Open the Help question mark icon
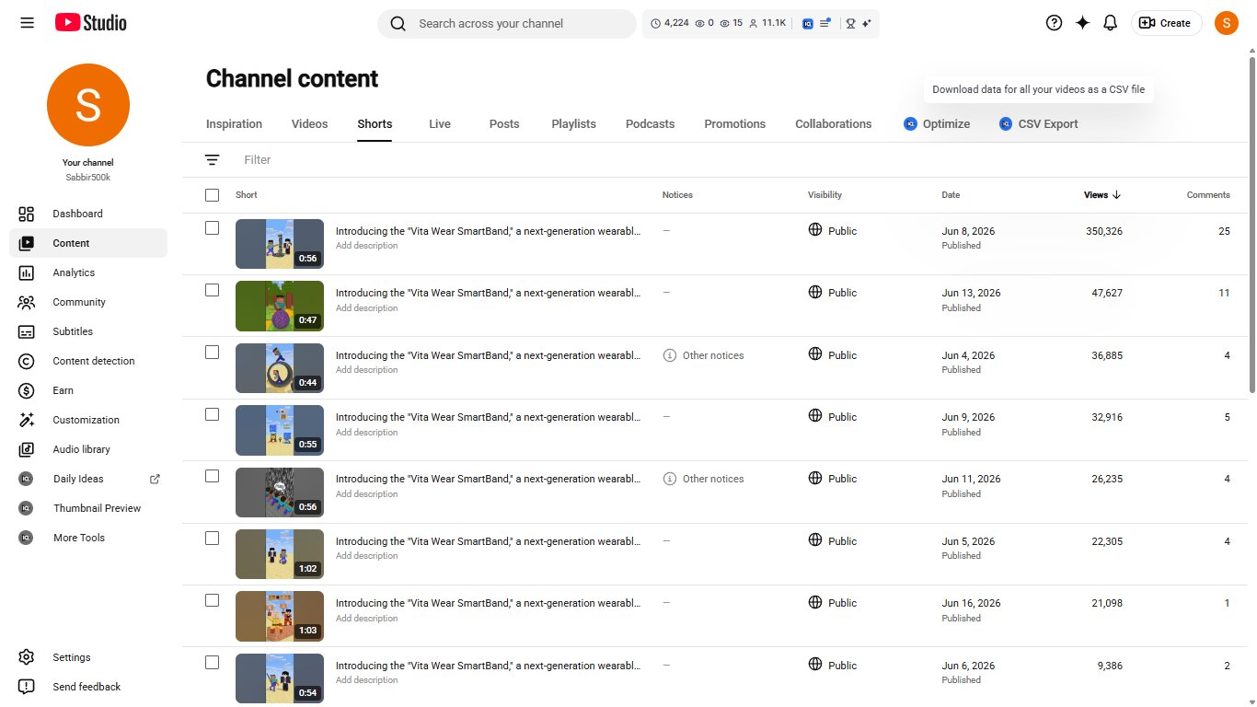Image resolution: width=1257 pixels, height=707 pixels. point(1055,23)
